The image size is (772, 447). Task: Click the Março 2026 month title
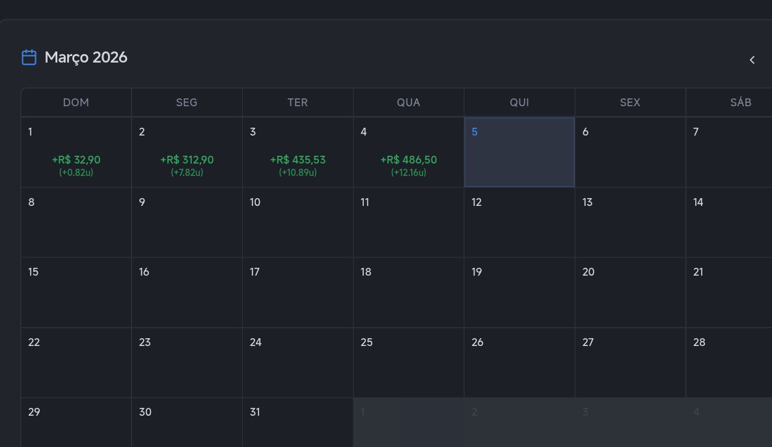86,57
